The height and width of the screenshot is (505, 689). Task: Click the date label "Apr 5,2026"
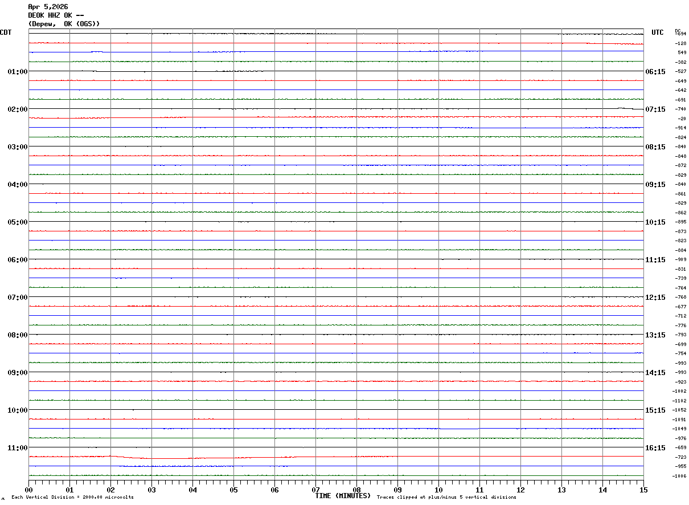(48, 7)
